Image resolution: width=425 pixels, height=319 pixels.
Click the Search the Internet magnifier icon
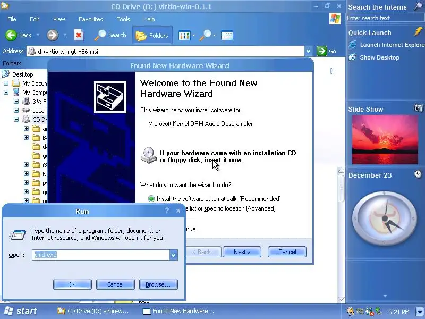[x=418, y=6]
